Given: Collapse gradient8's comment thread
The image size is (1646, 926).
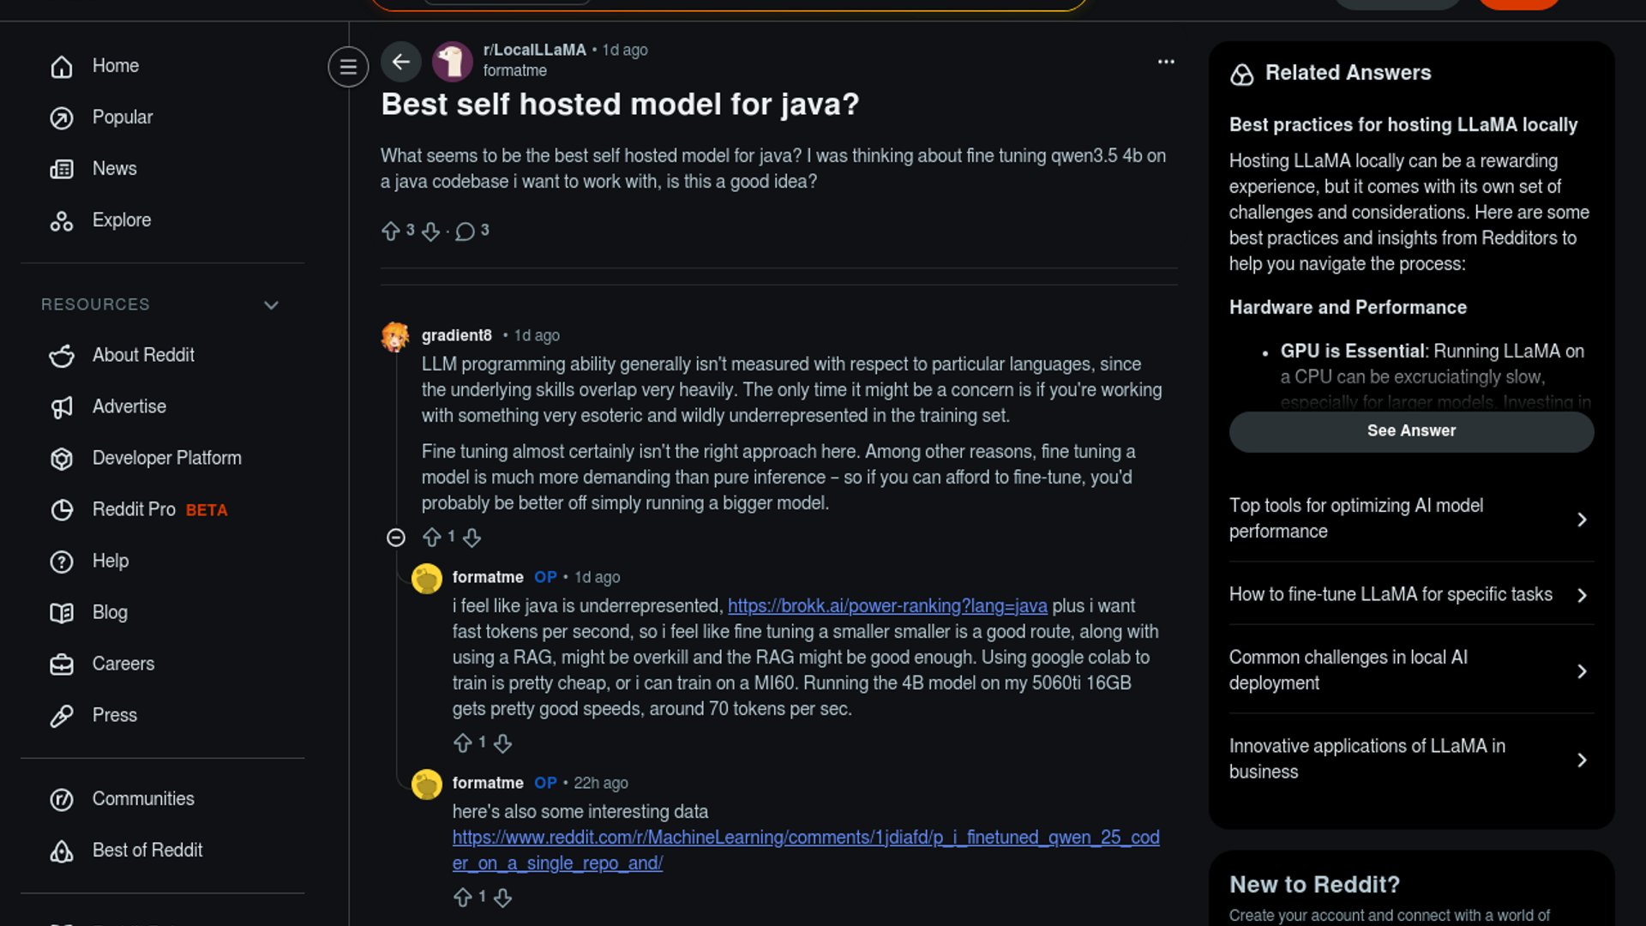Looking at the screenshot, I should point(395,538).
